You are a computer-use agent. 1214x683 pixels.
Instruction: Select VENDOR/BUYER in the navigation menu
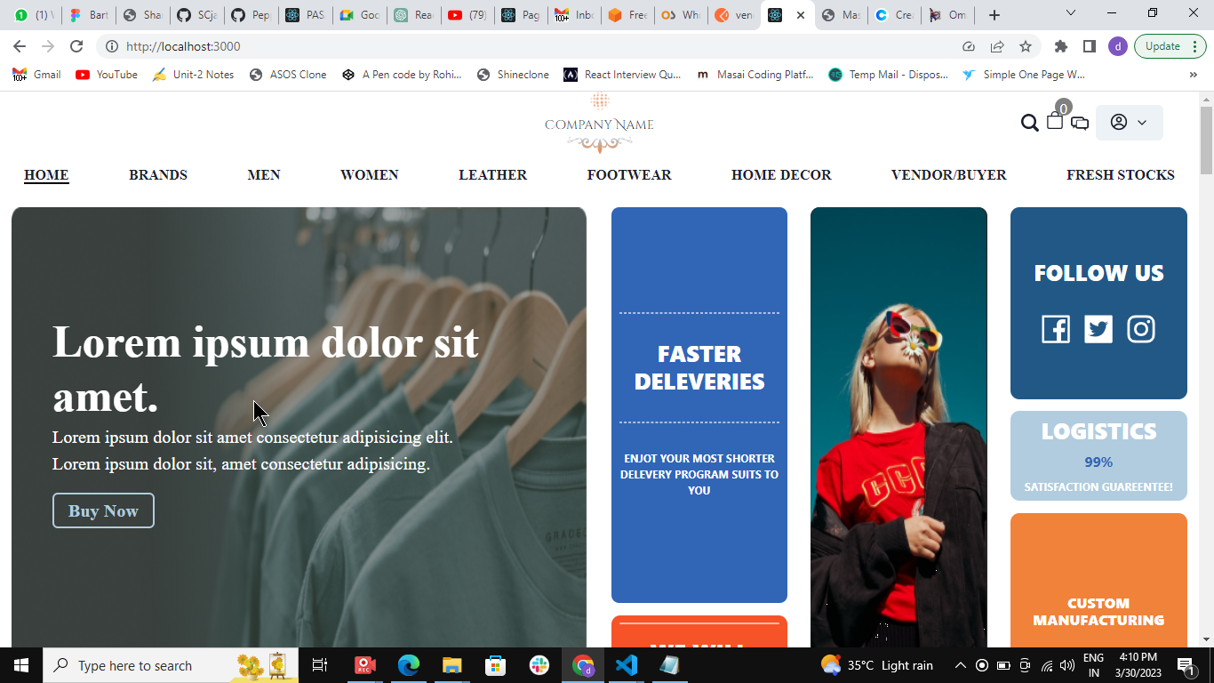[947, 174]
